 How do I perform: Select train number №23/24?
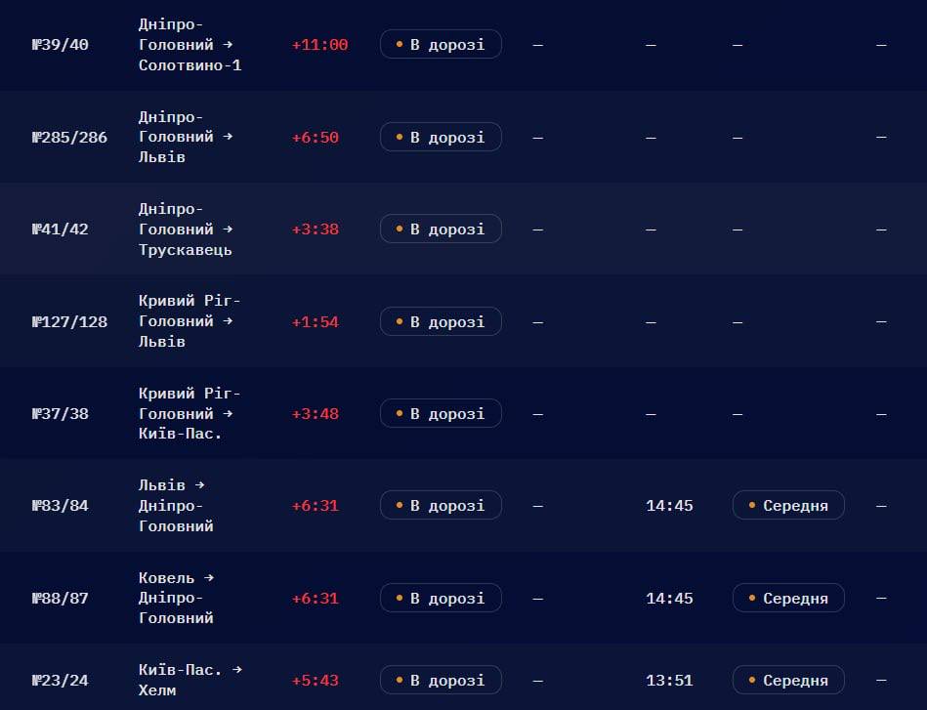pyautogui.click(x=61, y=681)
